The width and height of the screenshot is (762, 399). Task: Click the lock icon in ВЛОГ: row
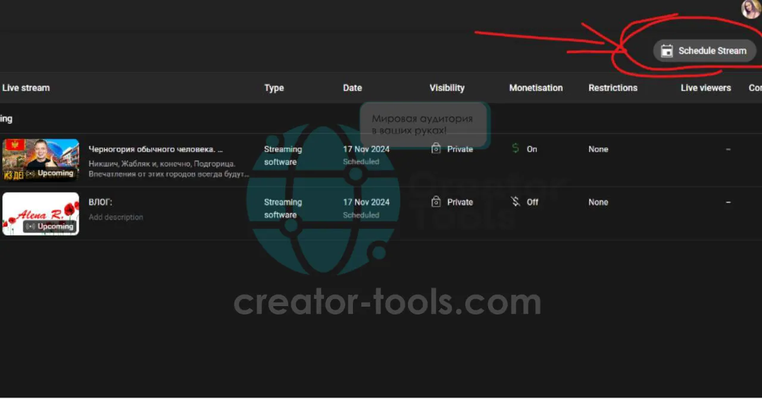coord(436,202)
